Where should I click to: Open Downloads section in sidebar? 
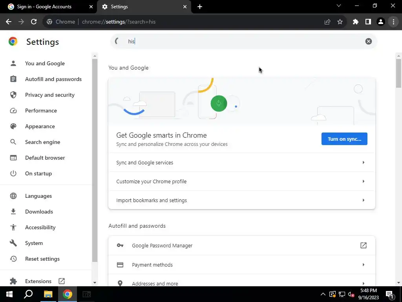[x=39, y=212]
